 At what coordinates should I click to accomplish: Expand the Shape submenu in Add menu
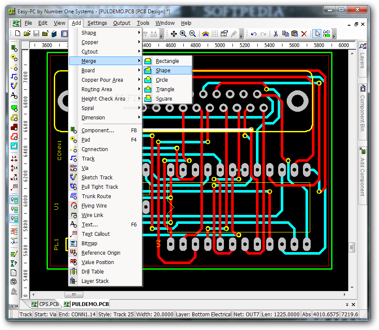pos(105,33)
